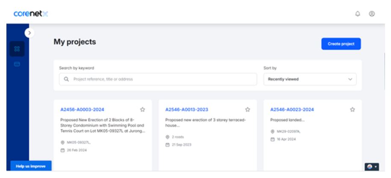Click the CoreNet X logo
The width and height of the screenshot is (391, 178).
pos(30,14)
